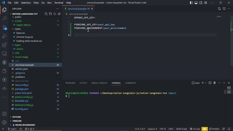The height and width of the screenshot is (131, 233).
Task: Open the Help menu
Action: click(x=68, y=3)
